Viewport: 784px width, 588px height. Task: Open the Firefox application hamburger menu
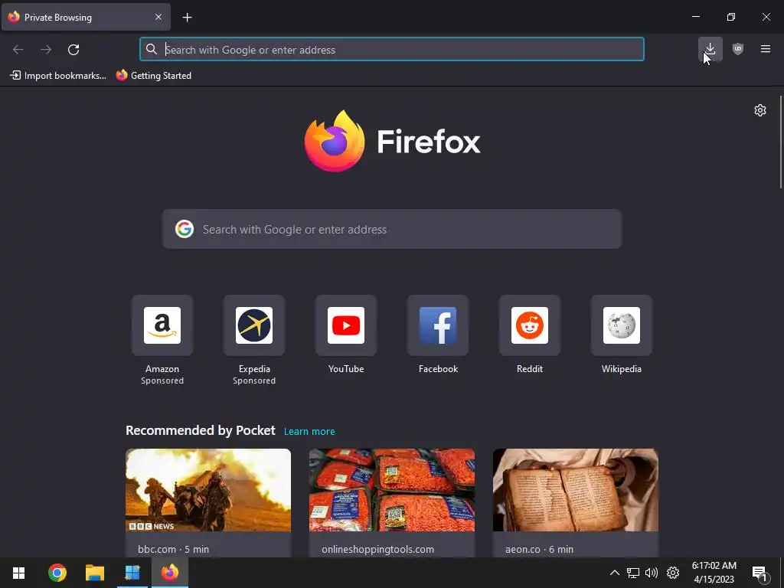click(766, 49)
